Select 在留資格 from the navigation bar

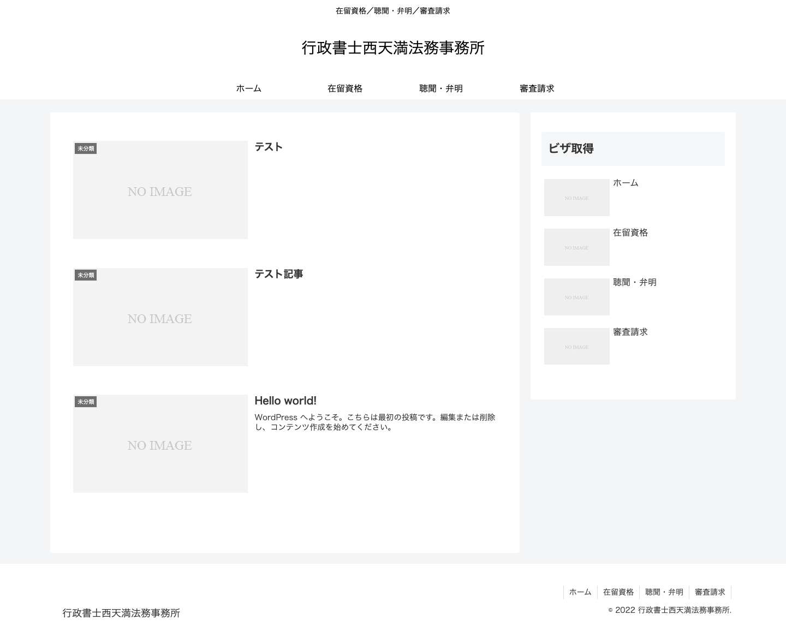[x=344, y=88]
